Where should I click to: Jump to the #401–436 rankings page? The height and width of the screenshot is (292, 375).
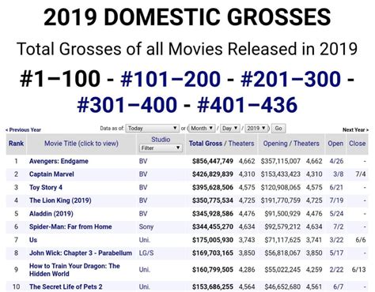[247, 105]
